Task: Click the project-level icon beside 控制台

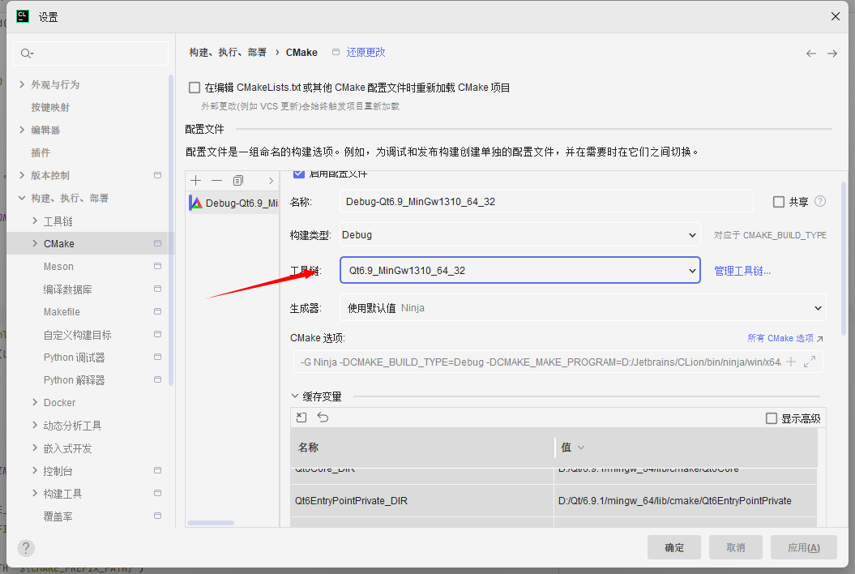Action: point(157,470)
